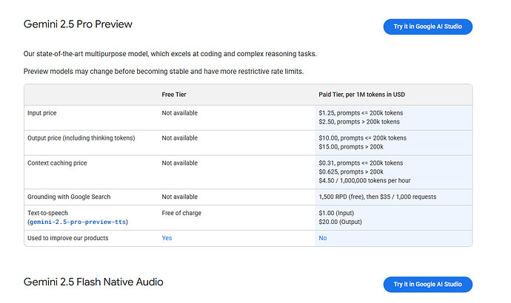Screen dimensions: 511x303
Task: Click the $1.25, prompts <= 200k tokens value
Action: coord(361,113)
